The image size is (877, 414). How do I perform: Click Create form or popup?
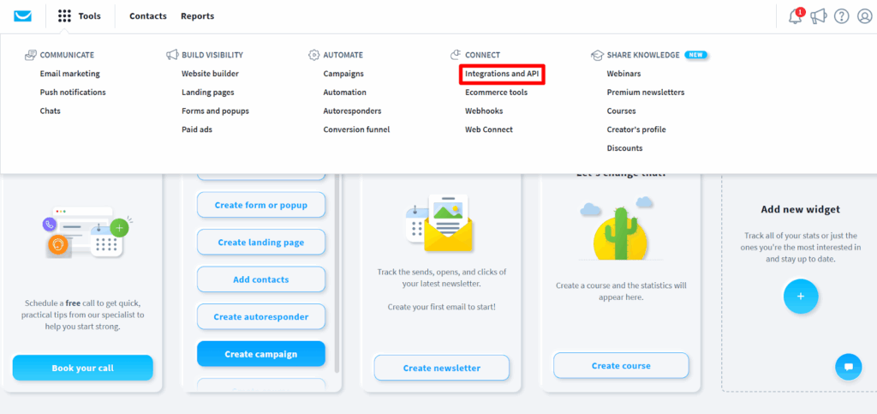pos(261,205)
